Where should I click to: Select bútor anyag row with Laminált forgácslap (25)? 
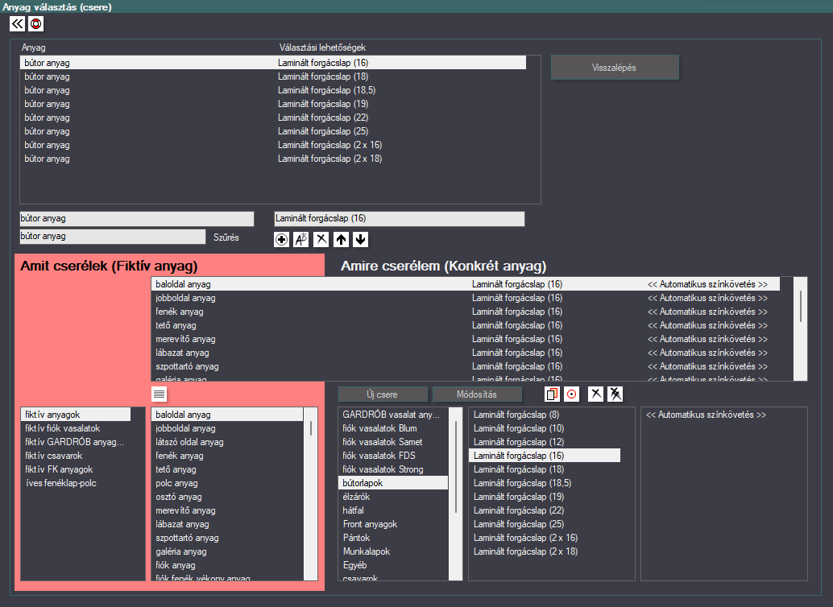click(273, 131)
